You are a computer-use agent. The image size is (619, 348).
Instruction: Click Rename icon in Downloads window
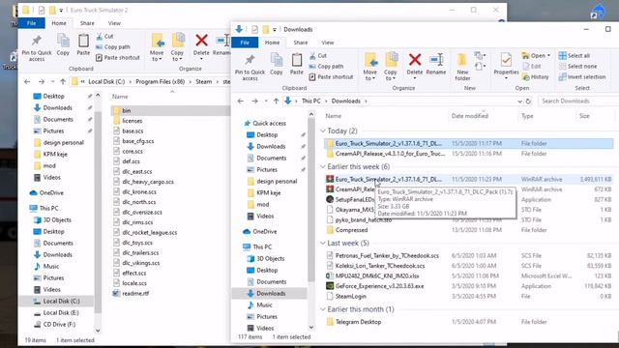pos(436,60)
